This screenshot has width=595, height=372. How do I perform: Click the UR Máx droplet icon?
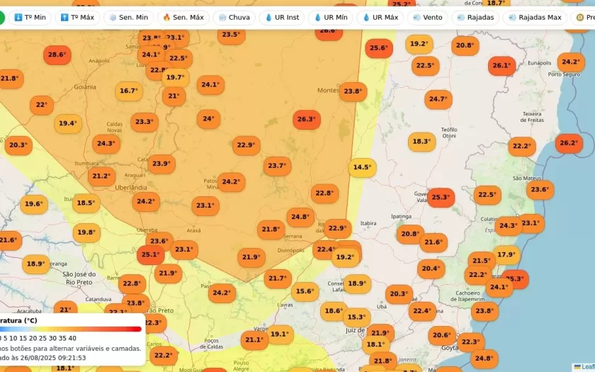tap(367, 17)
